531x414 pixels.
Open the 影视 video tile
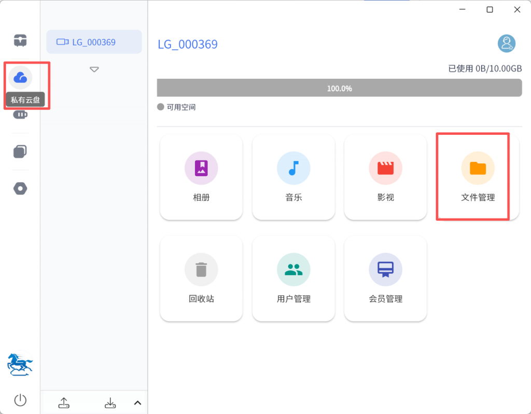[x=385, y=177]
